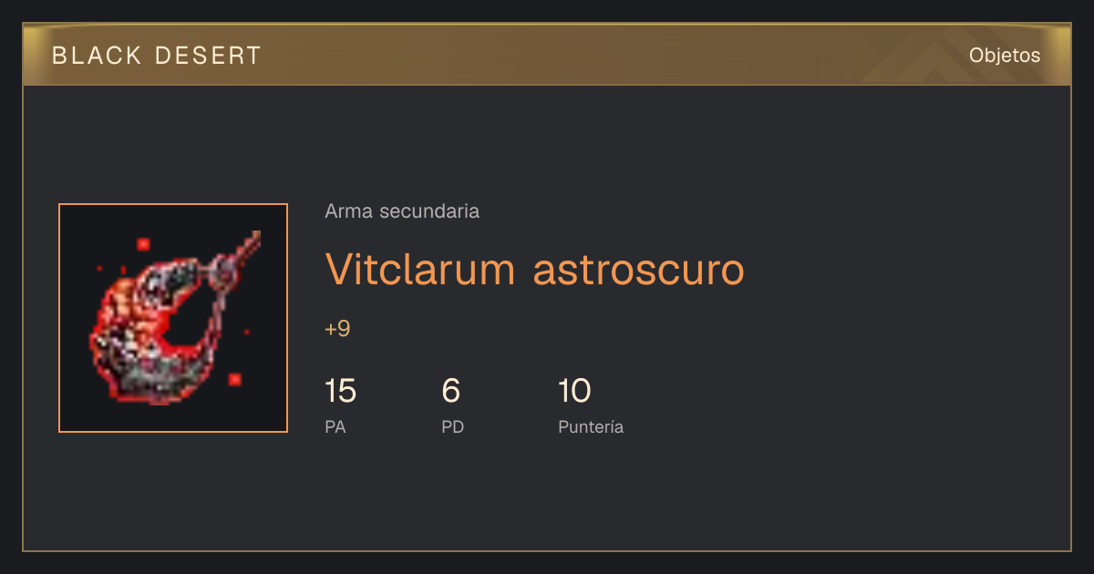Click the Puntería value 10

574,392
